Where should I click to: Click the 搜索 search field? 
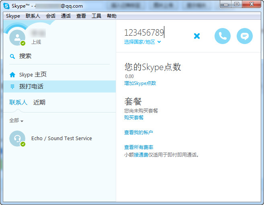[x=59, y=56]
